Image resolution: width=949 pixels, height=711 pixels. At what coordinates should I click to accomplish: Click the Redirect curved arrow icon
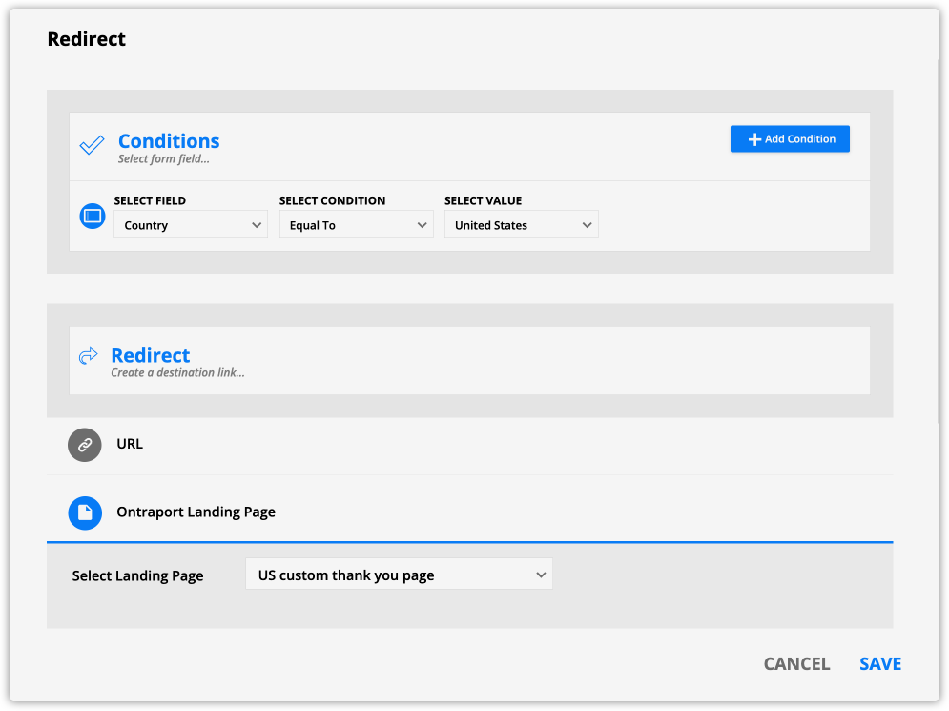coord(89,356)
